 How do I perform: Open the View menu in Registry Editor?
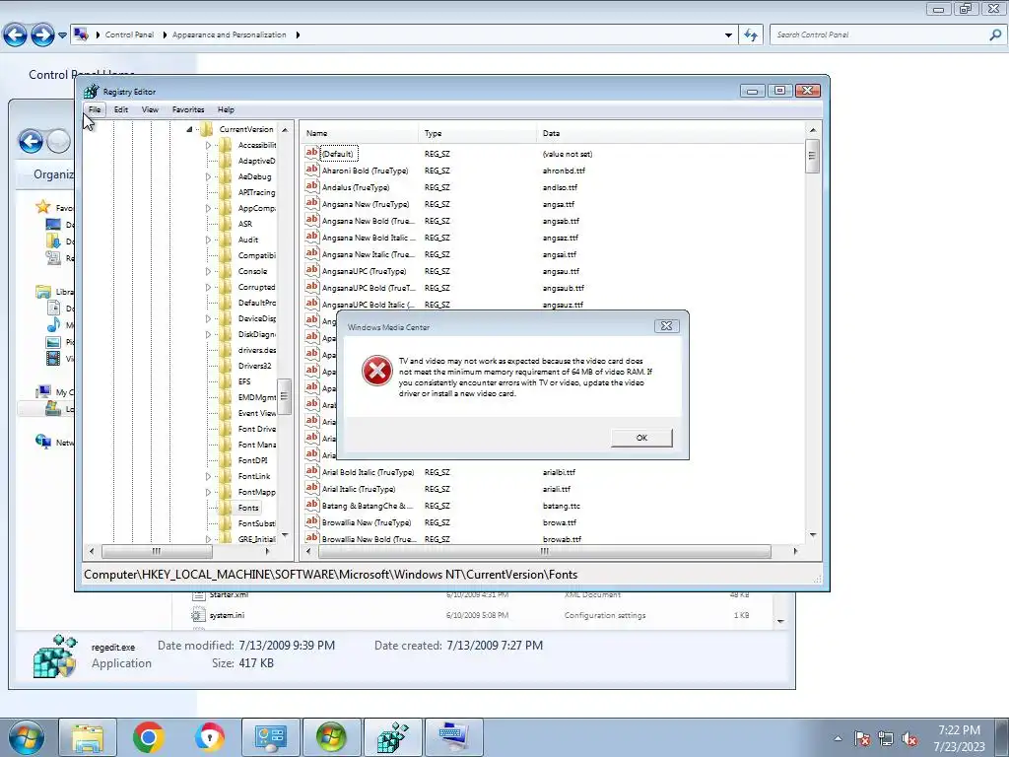pyautogui.click(x=150, y=109)
